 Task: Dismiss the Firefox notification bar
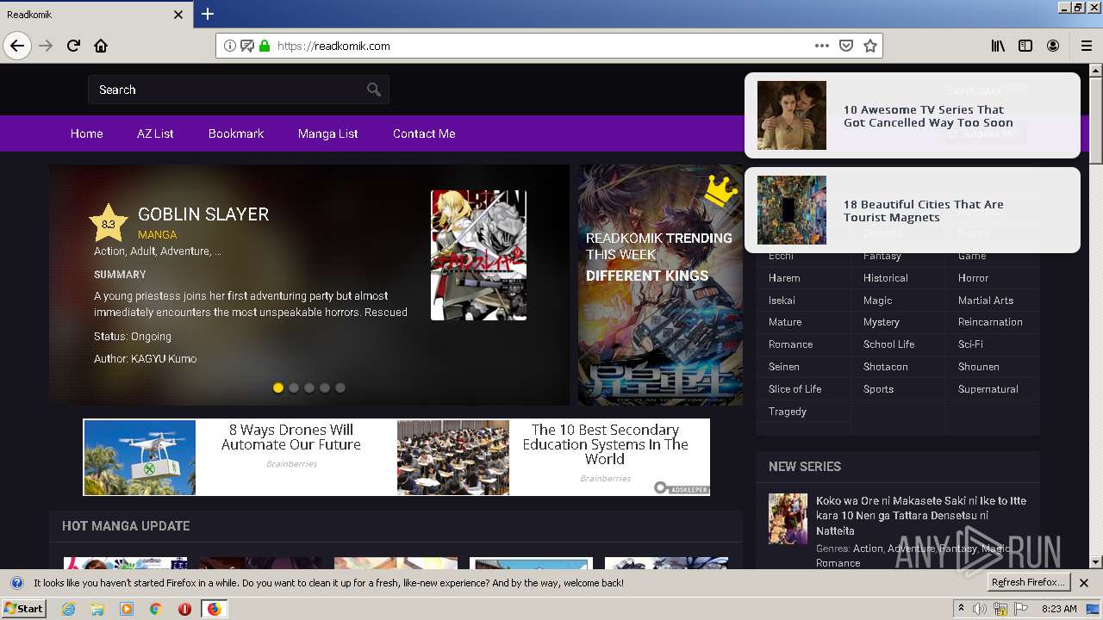point(1084,583)
